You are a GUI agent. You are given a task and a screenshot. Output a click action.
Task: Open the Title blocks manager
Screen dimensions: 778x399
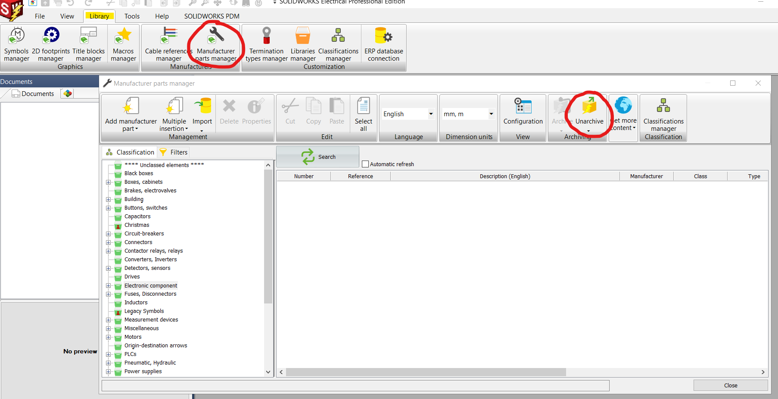88,45
